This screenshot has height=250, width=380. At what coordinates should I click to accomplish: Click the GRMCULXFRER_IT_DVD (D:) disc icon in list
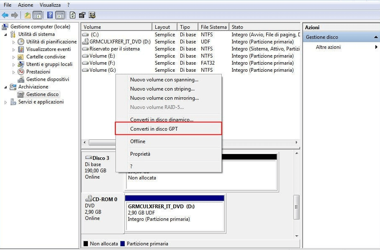(85, 42)
